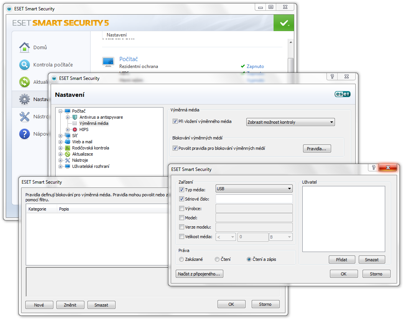The width and height of the screenshot is (404, 320).
Task: Click Storno in the device rule dialog
Action: click(376, 274)
